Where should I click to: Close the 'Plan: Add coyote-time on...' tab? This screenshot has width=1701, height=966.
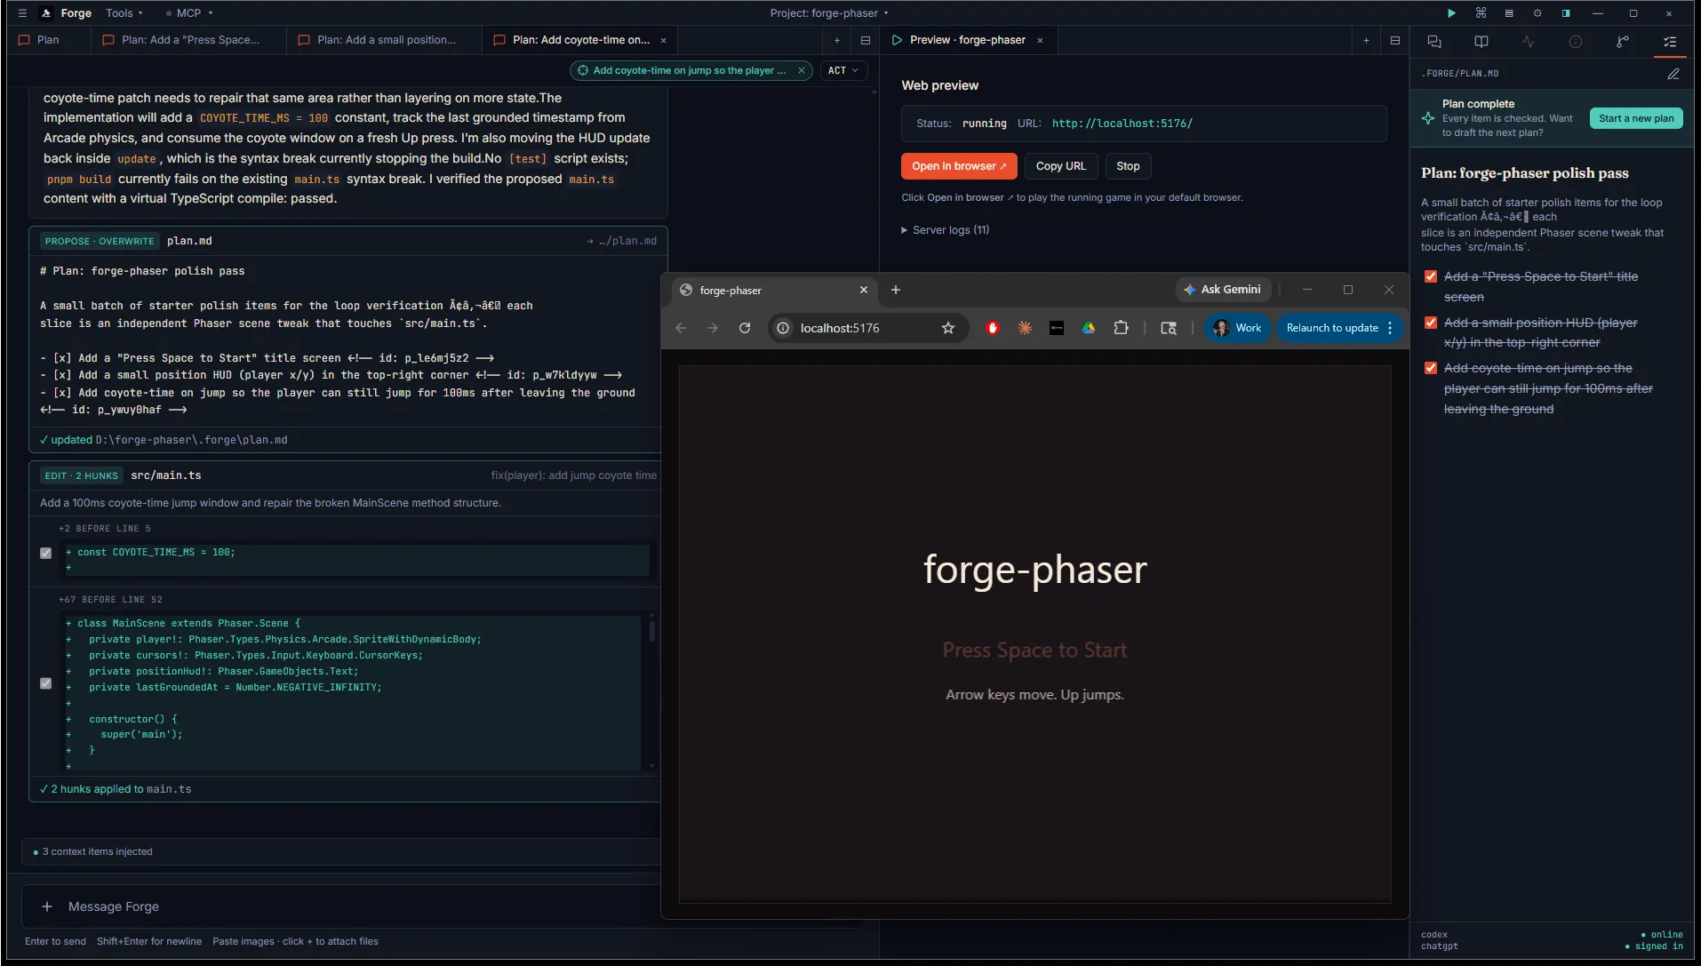point(663,40)
